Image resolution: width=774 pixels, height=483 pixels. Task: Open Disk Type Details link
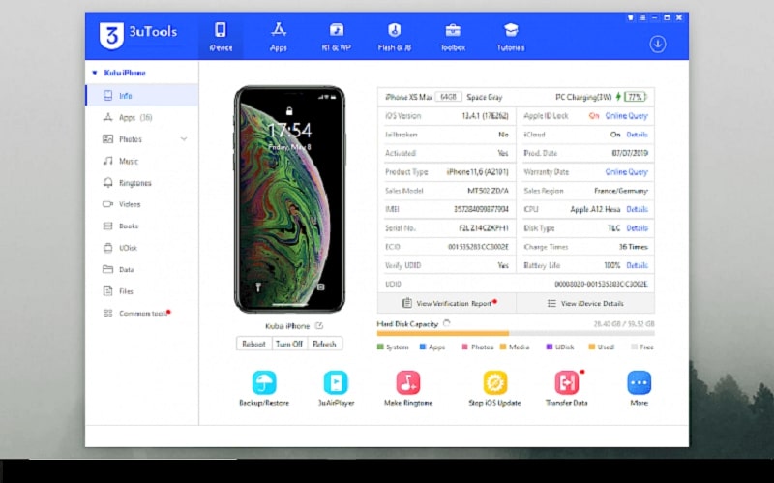click(637, 228)
